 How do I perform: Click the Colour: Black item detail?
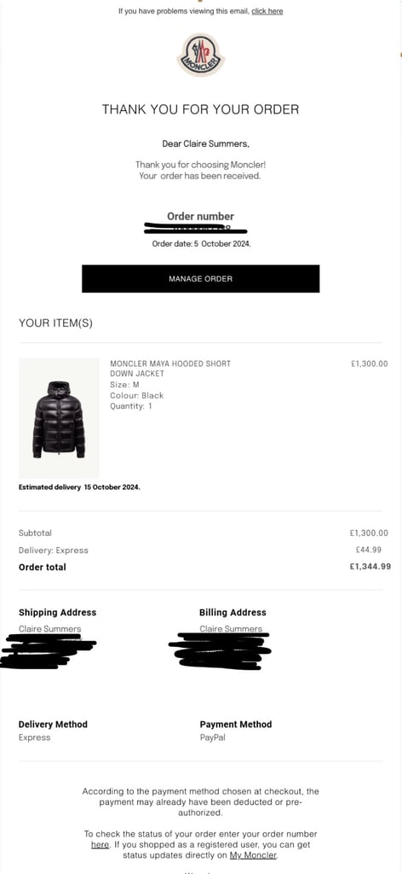[x=137, y=395]
